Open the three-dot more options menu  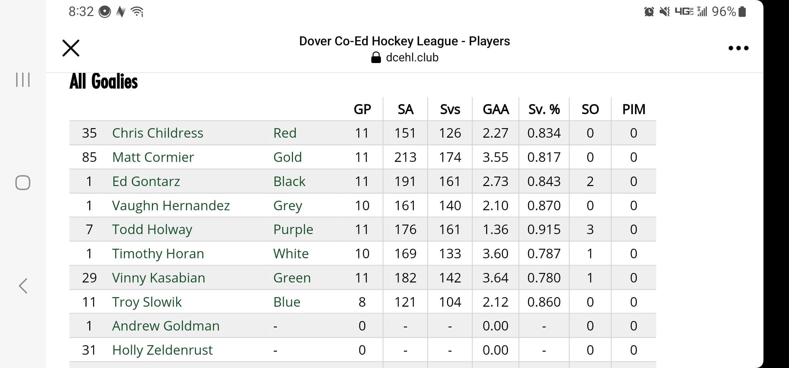(738, 48)
